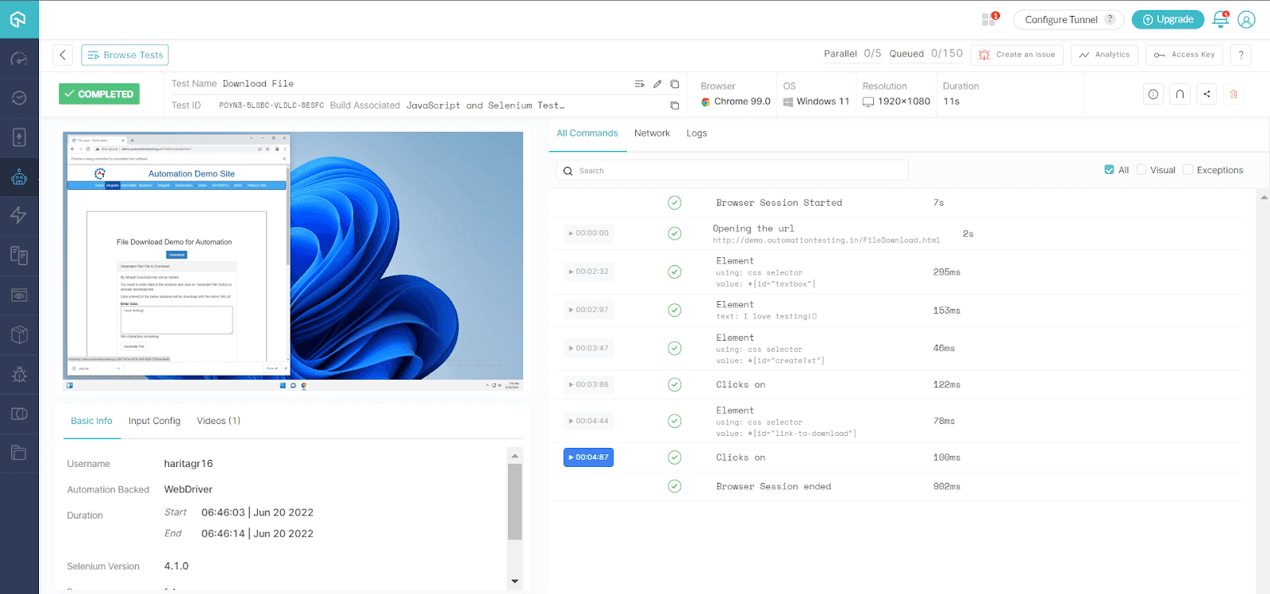
Task: Click the Upgrade button
Action: (1168, 20)
